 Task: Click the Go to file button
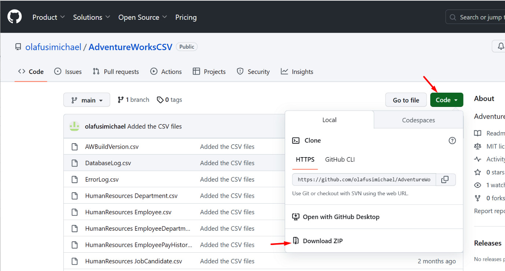pos(406,100)
